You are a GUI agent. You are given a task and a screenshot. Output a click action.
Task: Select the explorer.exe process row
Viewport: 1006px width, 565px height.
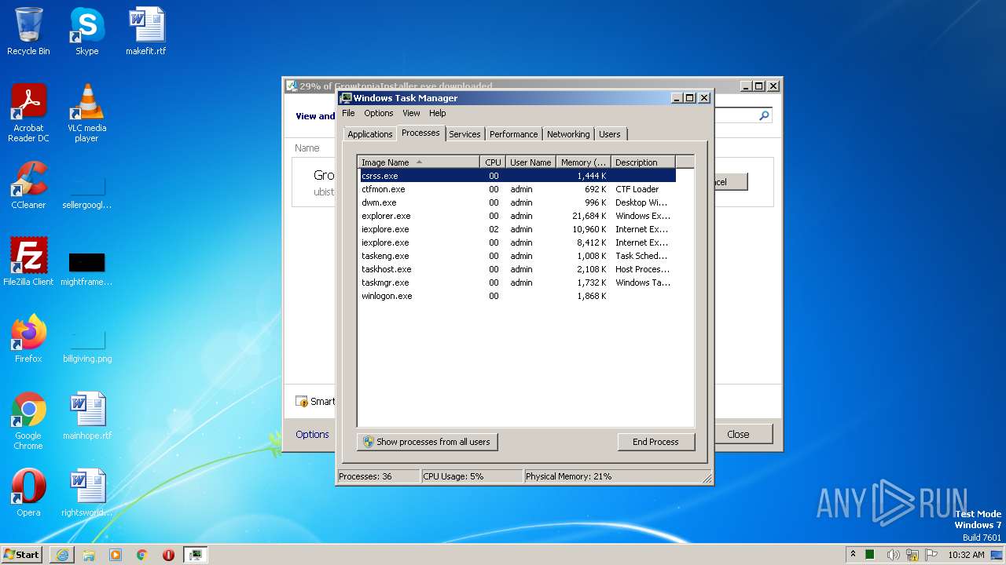(517, 216)
